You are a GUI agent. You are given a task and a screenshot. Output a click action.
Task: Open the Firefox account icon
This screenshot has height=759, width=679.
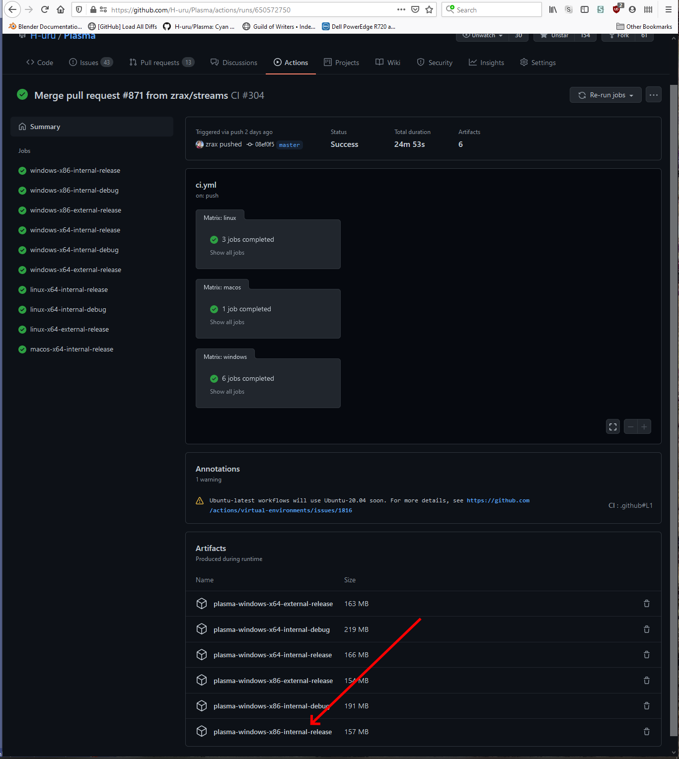point(632,9)
